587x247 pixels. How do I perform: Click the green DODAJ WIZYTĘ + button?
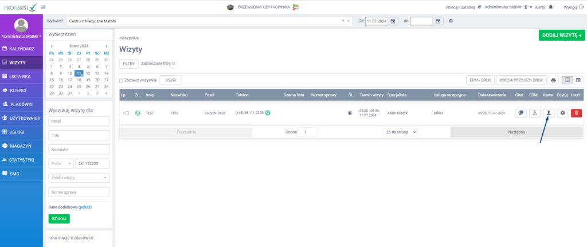[561, 36]
